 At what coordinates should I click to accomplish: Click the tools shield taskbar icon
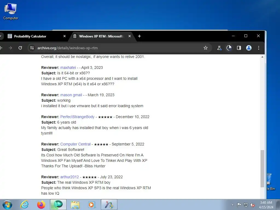pyautogui.click(x=109, y=205)
